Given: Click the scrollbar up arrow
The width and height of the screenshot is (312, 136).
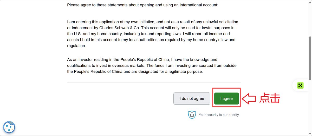Looking at the screenshot, I should click(310, 2).
